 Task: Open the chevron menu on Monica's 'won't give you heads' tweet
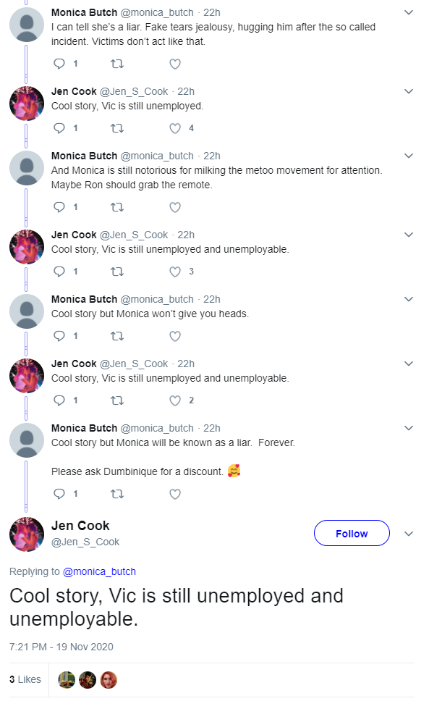click(409, 299)
